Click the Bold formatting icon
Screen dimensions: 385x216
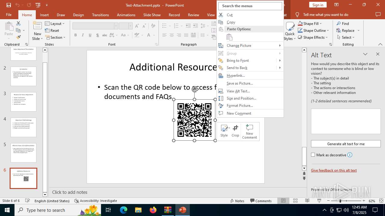click(x=75, y=35)
